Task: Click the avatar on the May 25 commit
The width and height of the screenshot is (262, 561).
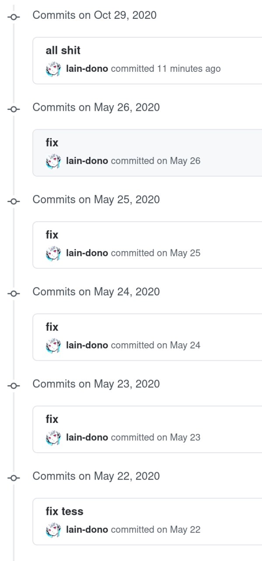Action: point(53,253)
